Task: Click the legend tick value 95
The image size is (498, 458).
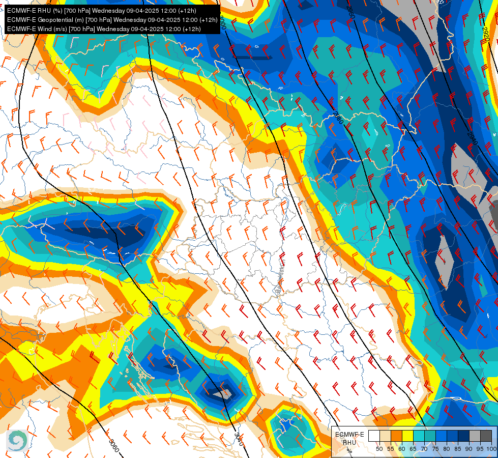Action: click(480, 449)
